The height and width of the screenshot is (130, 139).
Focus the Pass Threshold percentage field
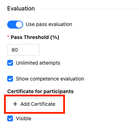pos(23,50)
